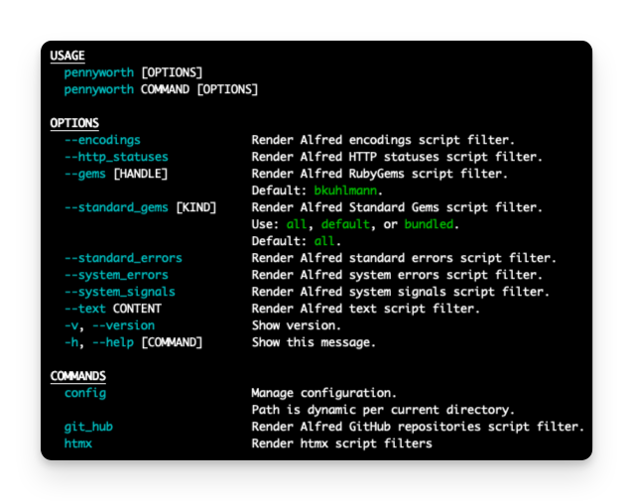Select the --gems option flag

(x=85, y=174)
